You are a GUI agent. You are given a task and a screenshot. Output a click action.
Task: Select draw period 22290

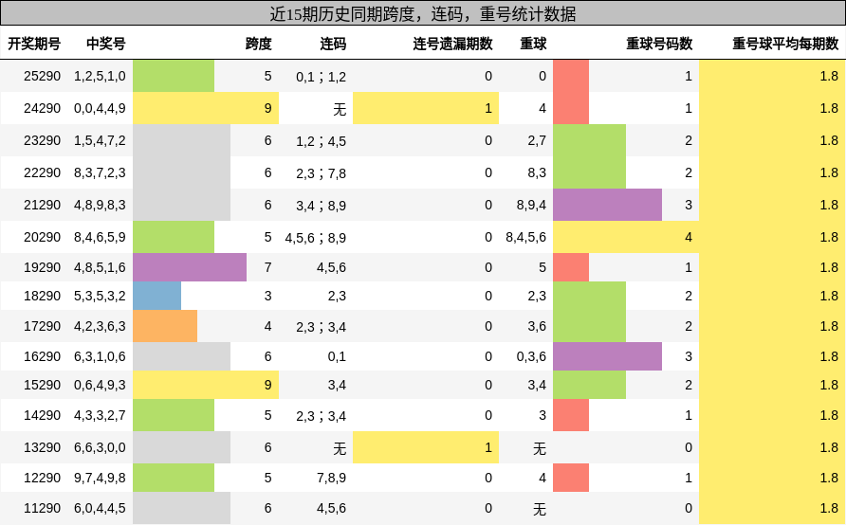(42, 172)
